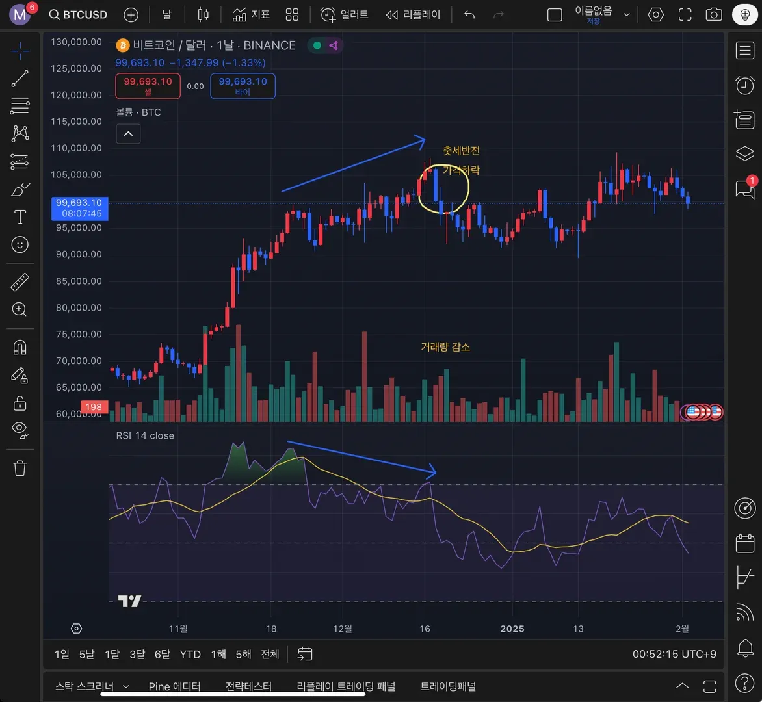Undo the last chart action
The image size is (762, 702).
coord(469,14)
